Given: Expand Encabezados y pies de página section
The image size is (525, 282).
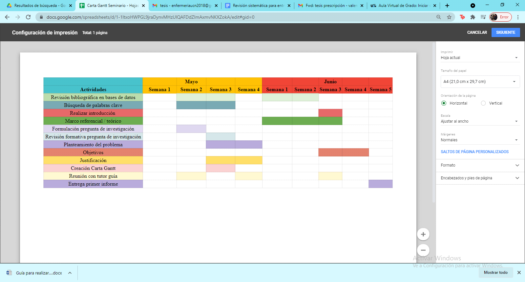Looking at the screenshot, I should coord(480,178).
